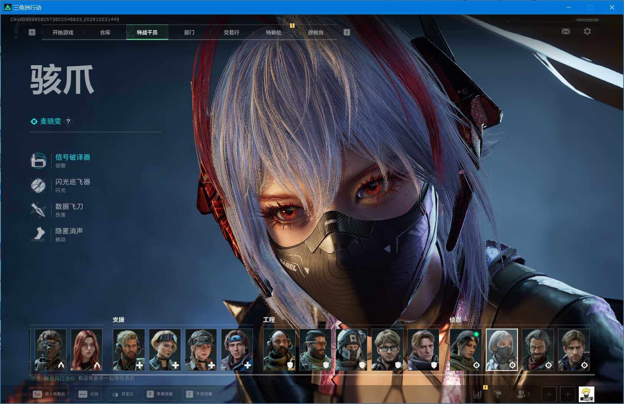Select 侦察 operator with green dot indicator
This screenshot has height=404, width=624.
(x=466, y=350)
